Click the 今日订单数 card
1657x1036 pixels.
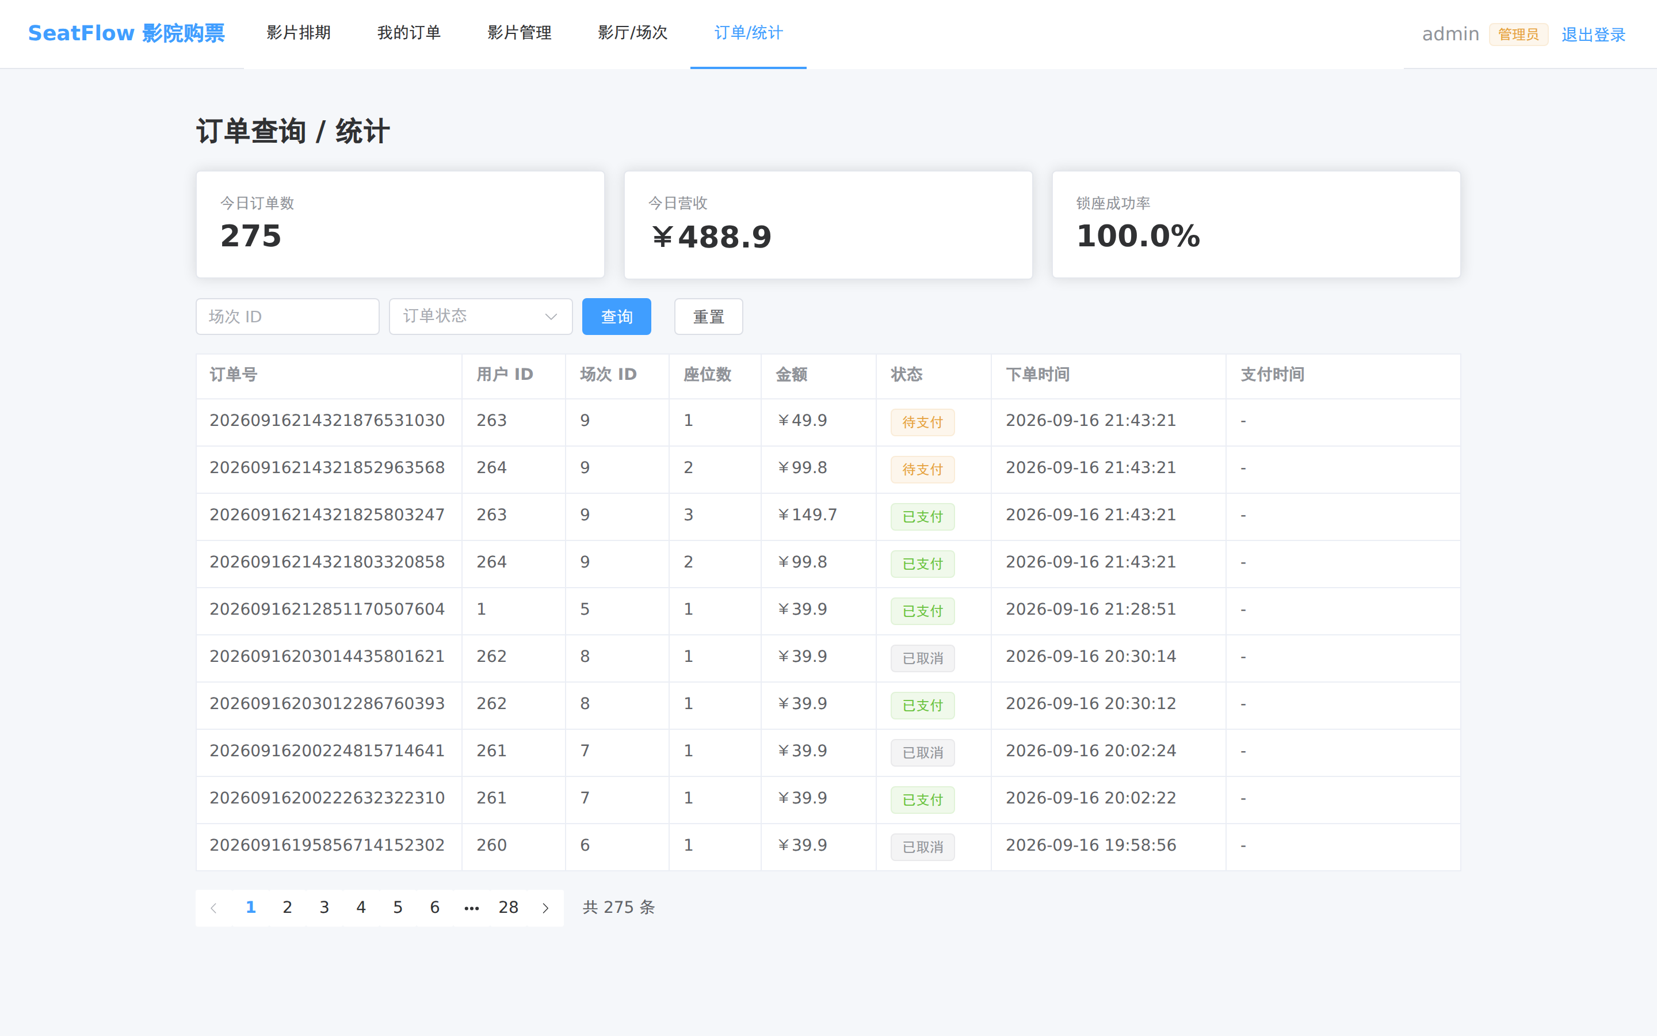click(x=400, y=224)
